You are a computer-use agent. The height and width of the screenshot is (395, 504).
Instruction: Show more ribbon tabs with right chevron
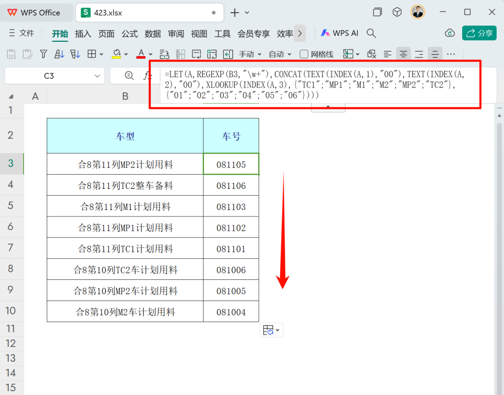pyautogui.click(x=300, y=33)
